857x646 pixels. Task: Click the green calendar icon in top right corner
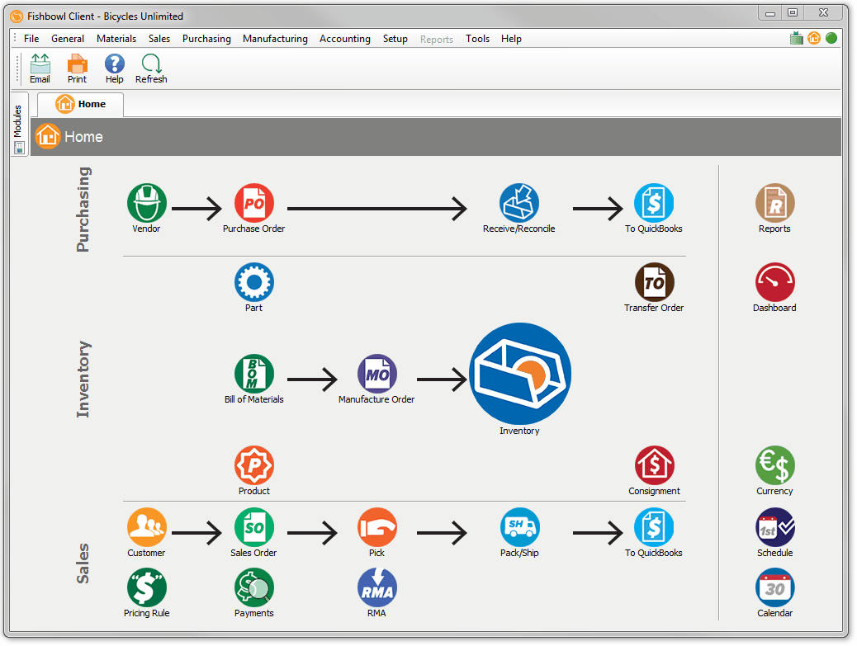[x=797, y=38]
